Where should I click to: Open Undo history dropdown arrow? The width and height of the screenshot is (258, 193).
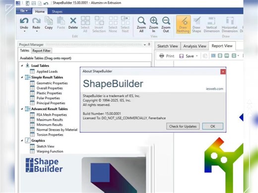pos(24,31)
